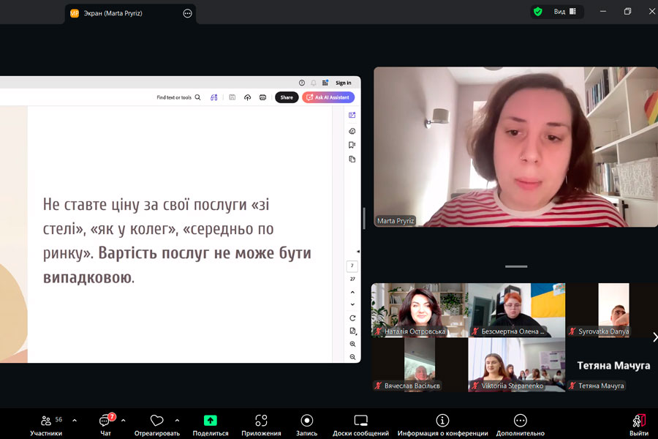This screenshot has width=658, height=439.
Task: Expand the Participants options caret
Action: coord(75,420)
